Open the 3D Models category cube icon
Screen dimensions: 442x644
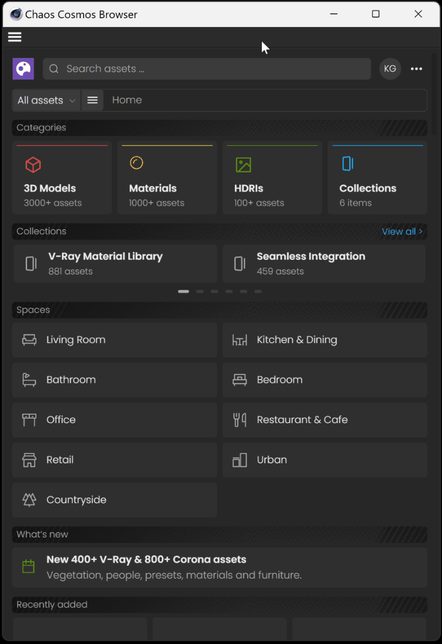33,165
